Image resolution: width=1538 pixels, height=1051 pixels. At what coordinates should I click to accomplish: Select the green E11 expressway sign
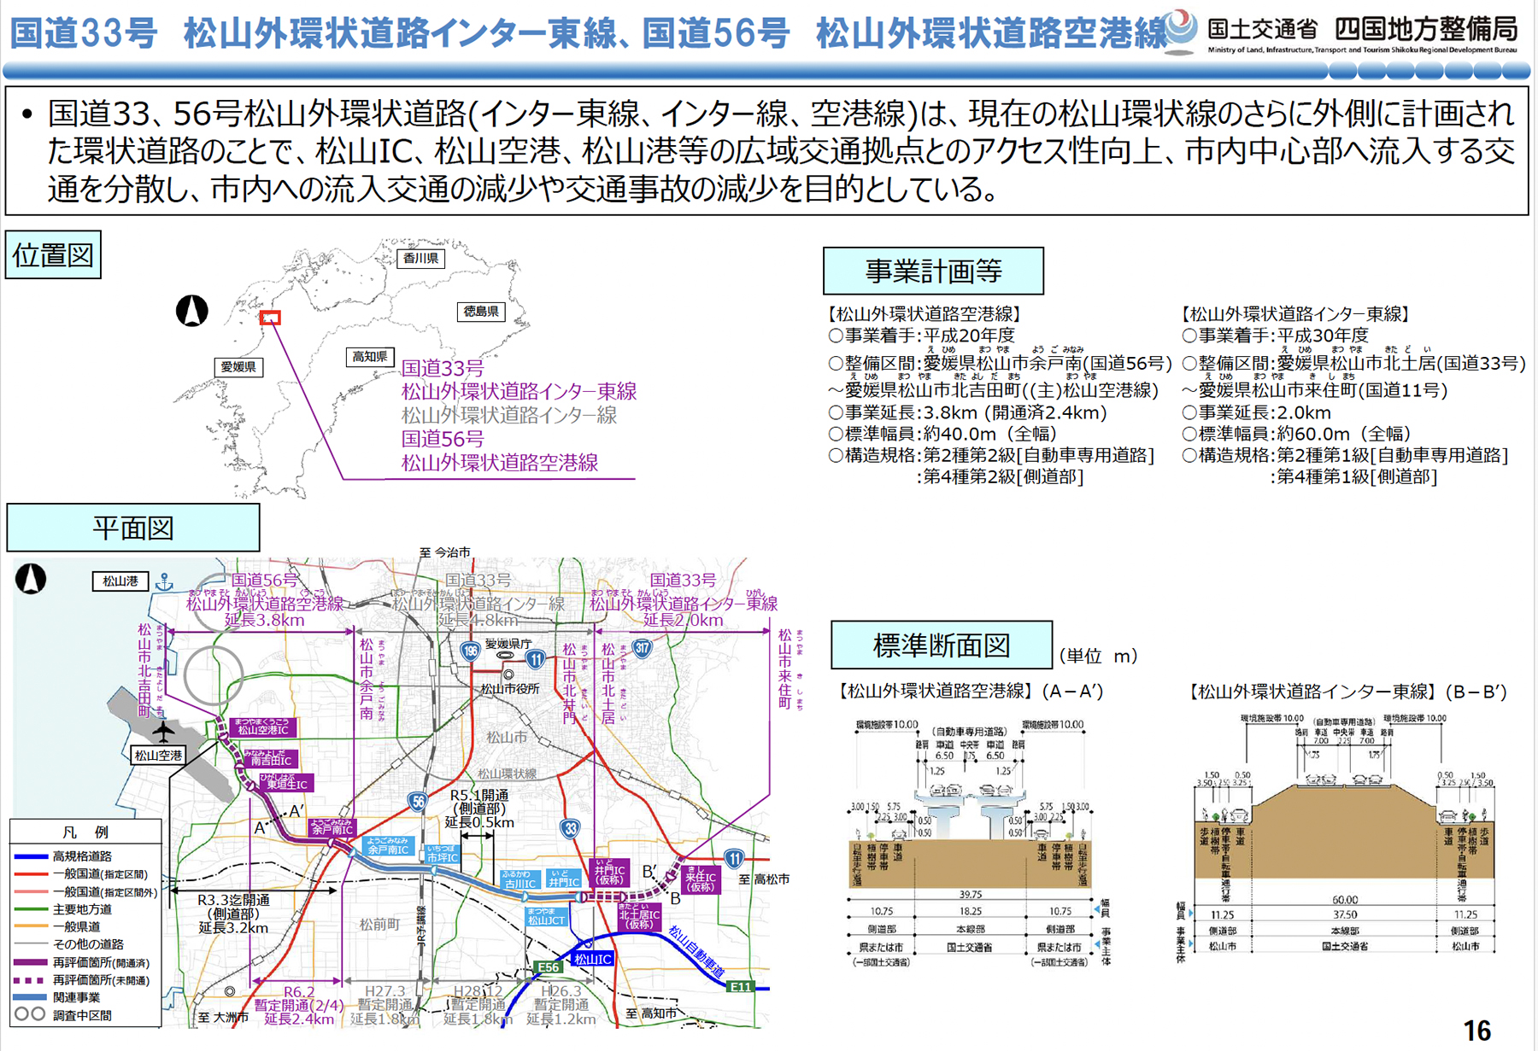click(740, 987)
